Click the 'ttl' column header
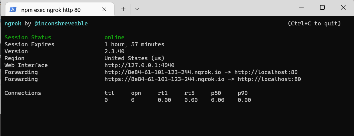This screenshot has height=136, width=354. point(110,93)
